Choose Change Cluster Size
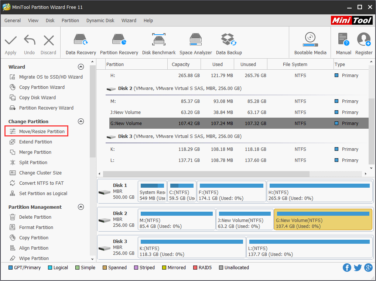This screenshot has width=376, height=281. point(35,173)
